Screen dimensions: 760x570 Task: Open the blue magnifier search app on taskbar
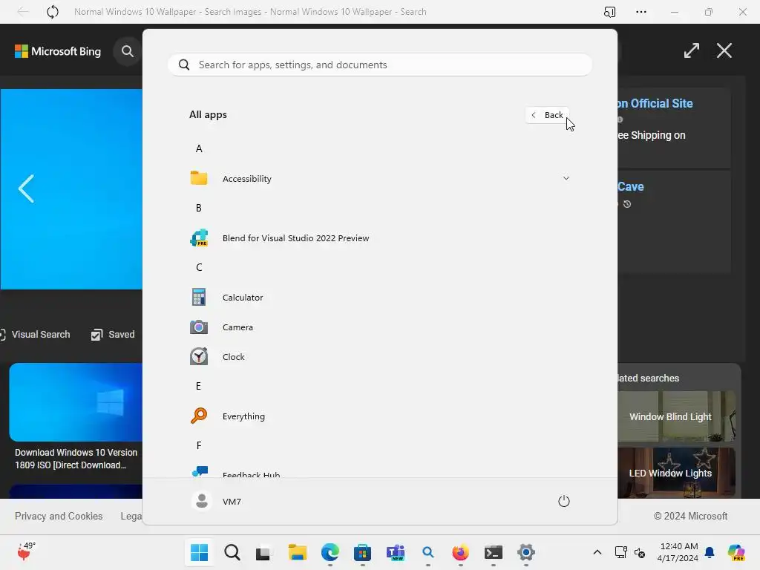click(428, 552)
